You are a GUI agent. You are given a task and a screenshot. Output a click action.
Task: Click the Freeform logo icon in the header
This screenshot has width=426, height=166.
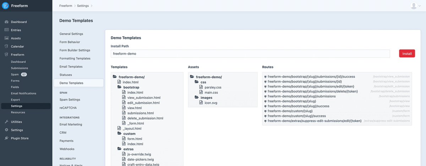[5, 6]
